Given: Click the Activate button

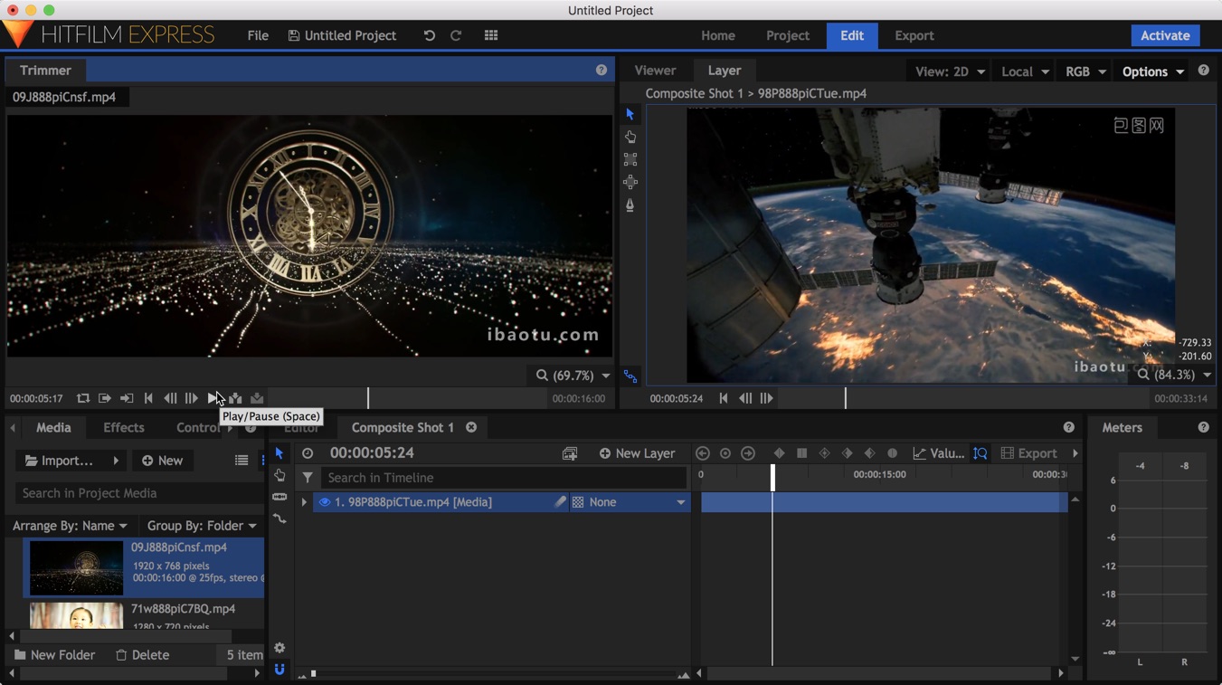Looking at the screenshot, I should click(x=1165, y=35).
